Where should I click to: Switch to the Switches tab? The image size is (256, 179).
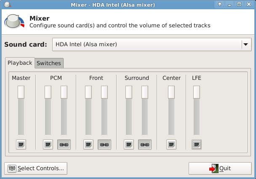49,63
